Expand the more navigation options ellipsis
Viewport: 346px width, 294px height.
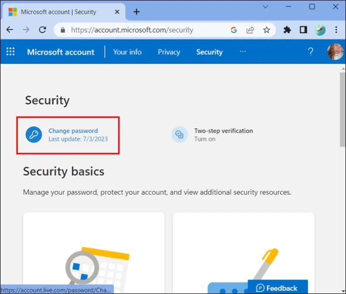coord(243,52)
